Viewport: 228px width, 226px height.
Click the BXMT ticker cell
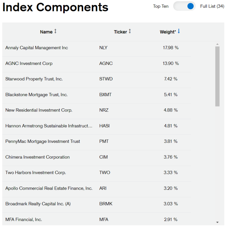106,95
